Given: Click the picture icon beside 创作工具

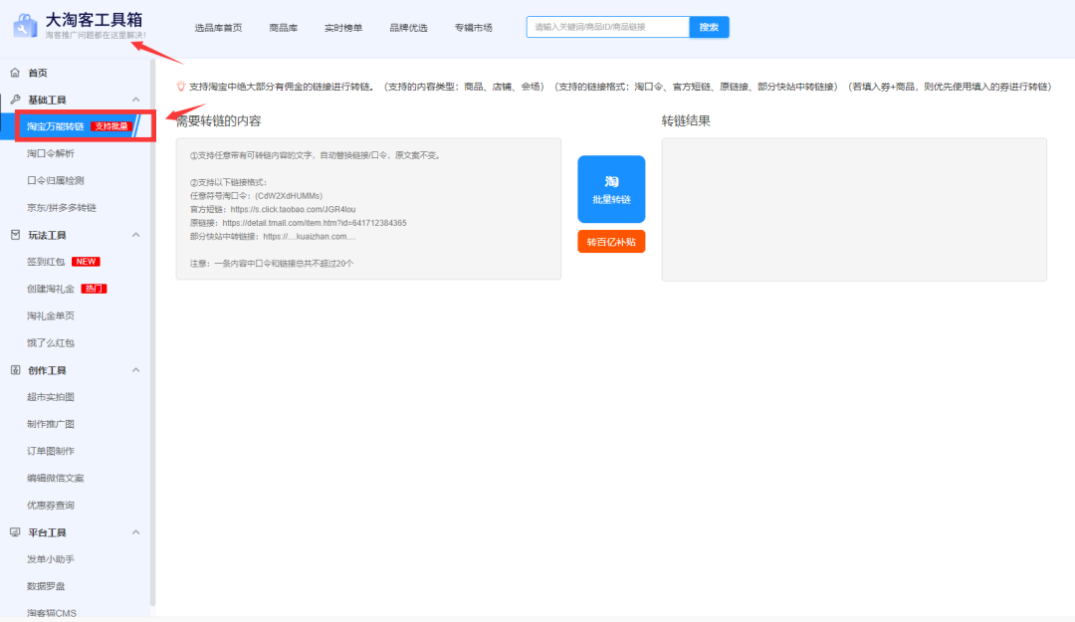Looking at the screenshot, I should point(15,370).
